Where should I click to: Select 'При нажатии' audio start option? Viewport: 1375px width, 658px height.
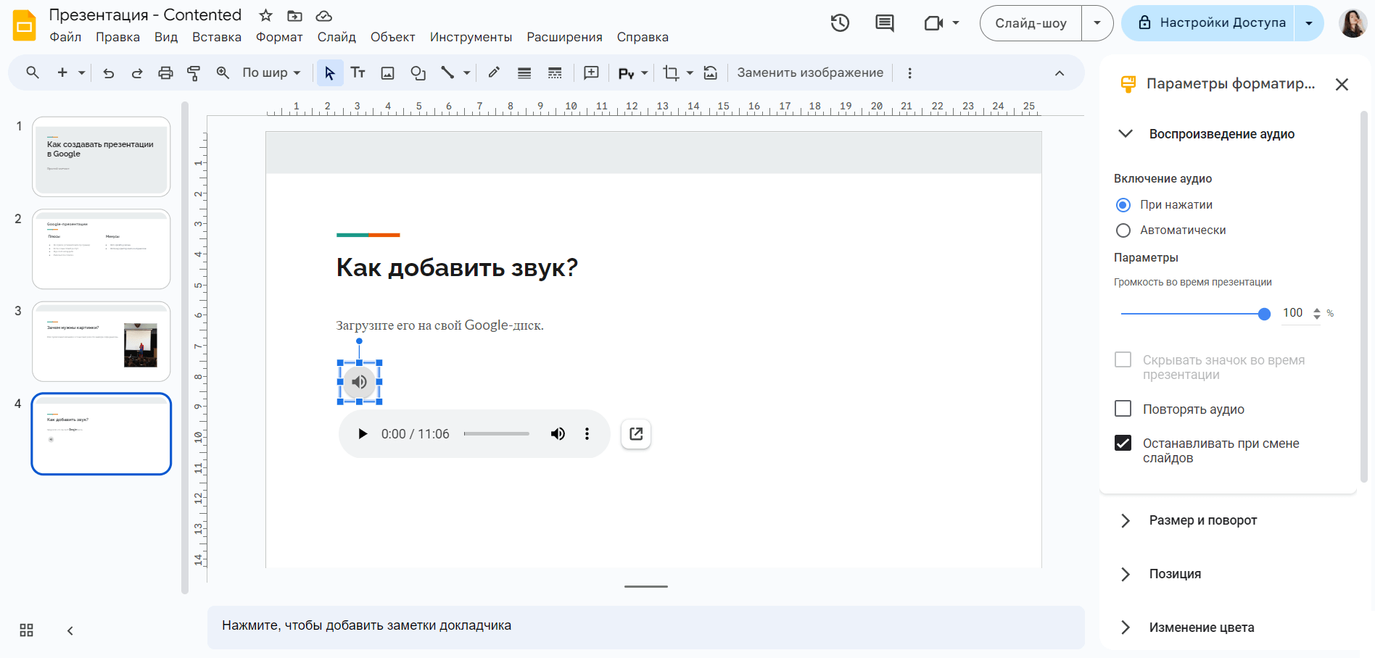[1123, 205]
